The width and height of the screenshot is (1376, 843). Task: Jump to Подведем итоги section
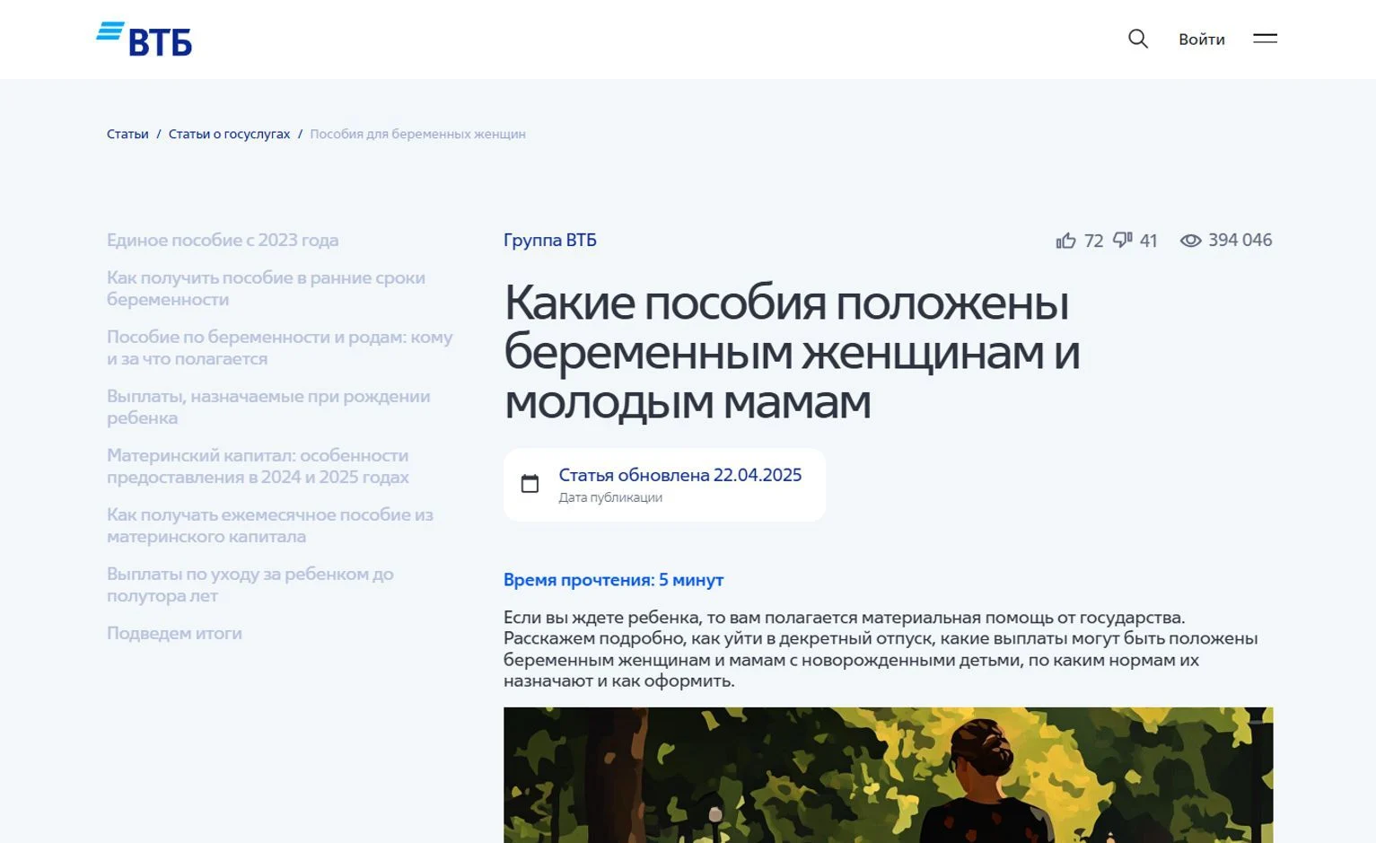click(174, 633)
